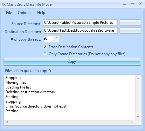Click the log's scroll down arrow
Image resolution: width=145 pixels, height=131 pixels.
point(138,117)
